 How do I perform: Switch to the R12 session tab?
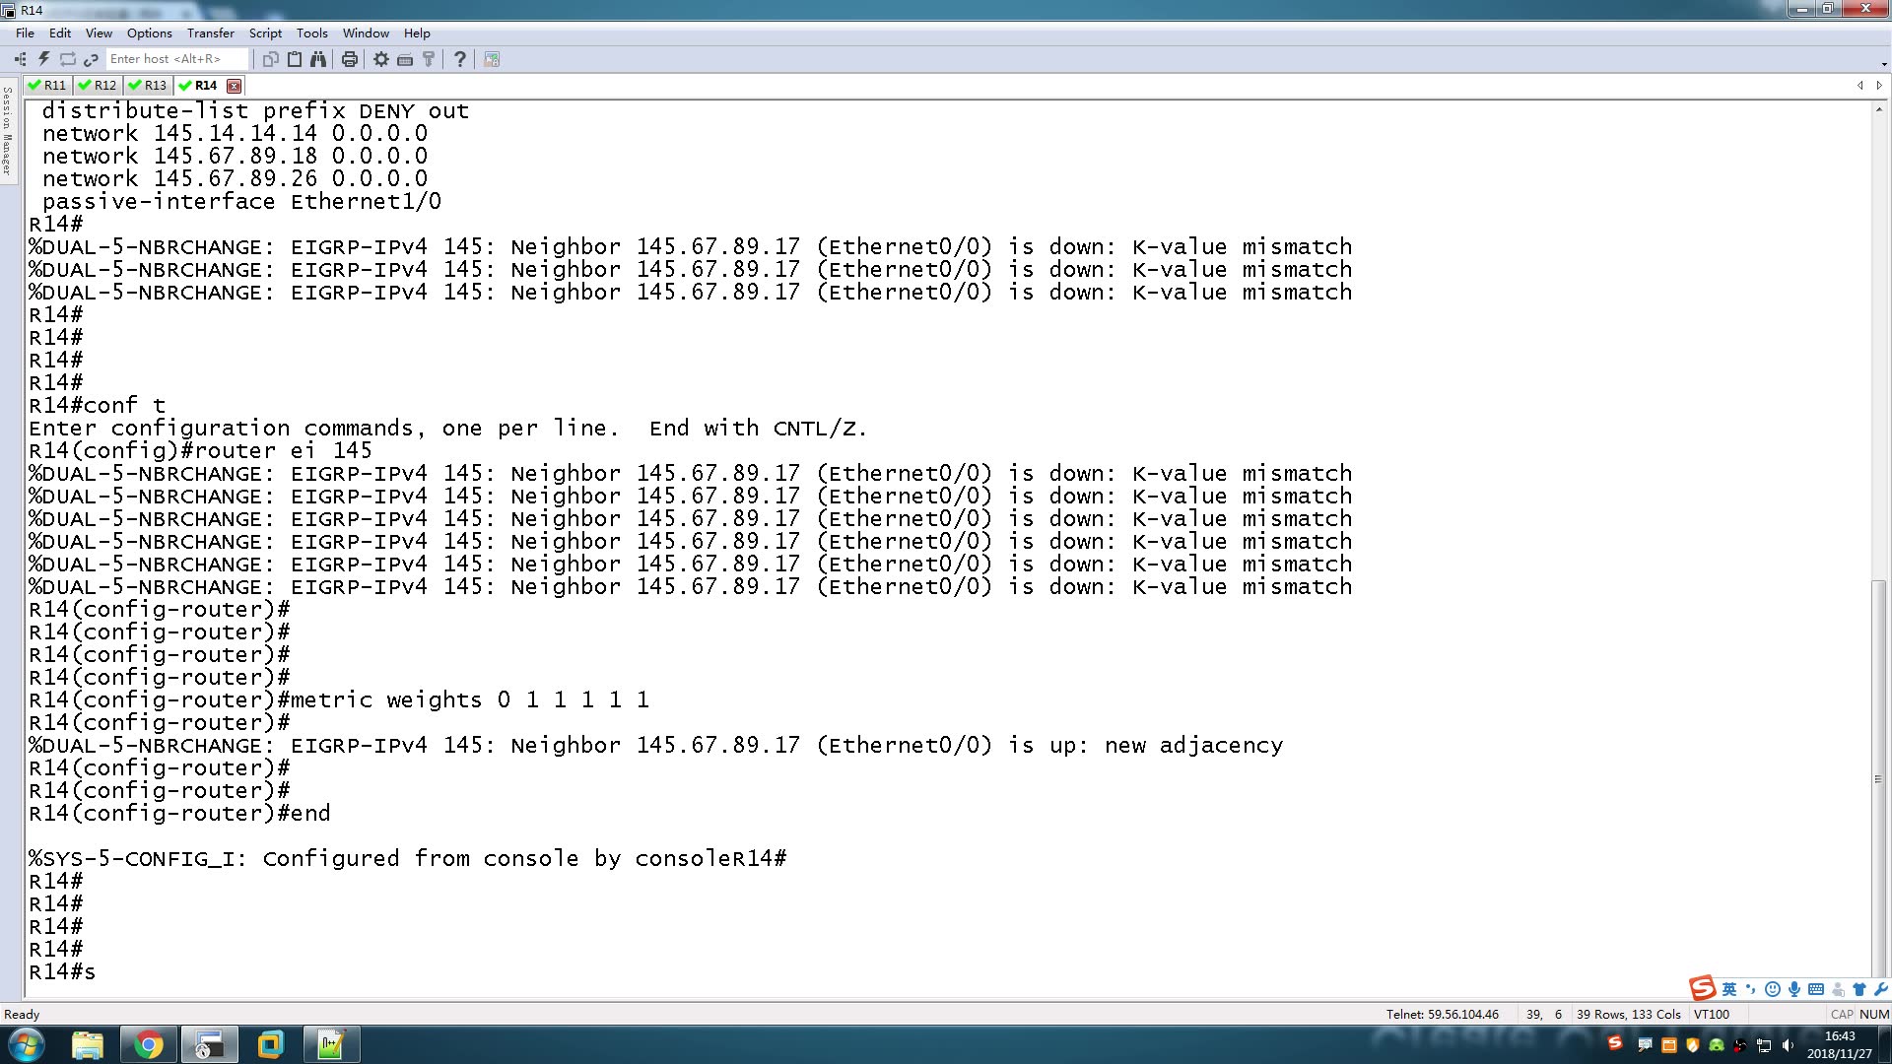(x=98, y=86)
